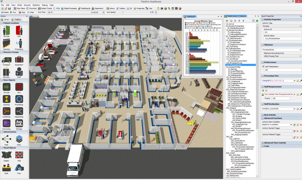Select the Conveying item object icon
This screenshot has width=302, height=180.
(6, 123)
